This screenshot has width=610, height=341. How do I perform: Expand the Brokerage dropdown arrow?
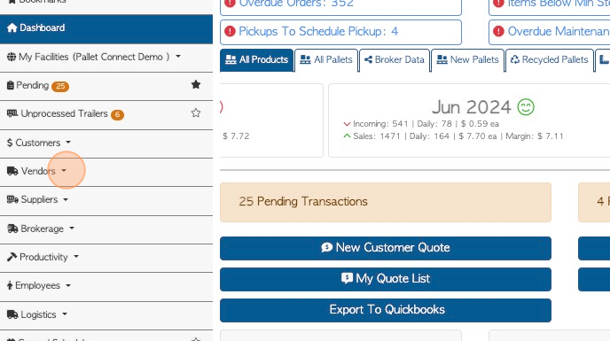(72, 229)
